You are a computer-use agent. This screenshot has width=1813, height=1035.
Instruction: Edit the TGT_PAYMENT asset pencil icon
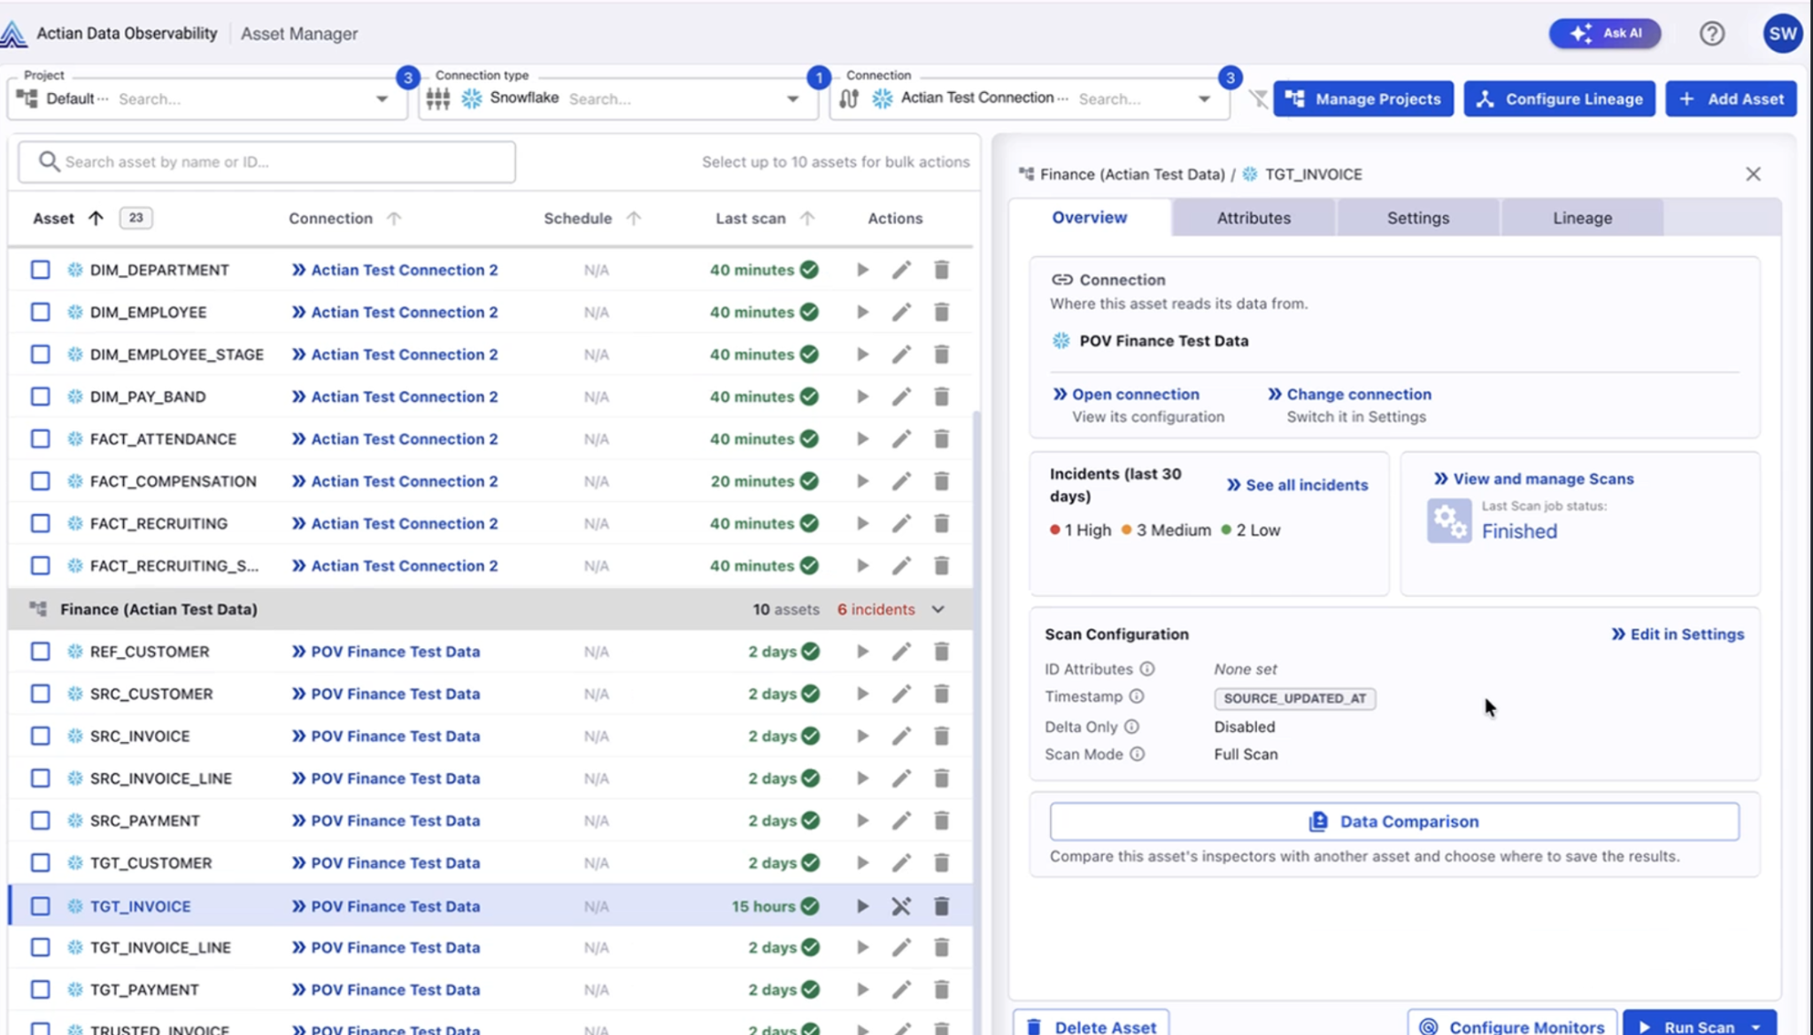tap(901, 990)
